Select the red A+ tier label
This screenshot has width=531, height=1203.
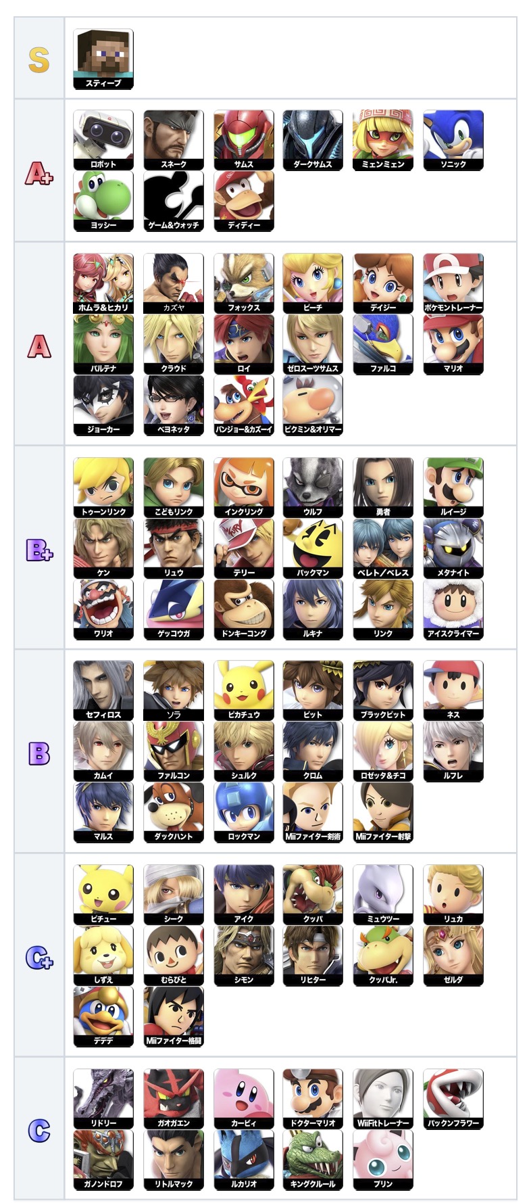(x=39, y=174)
